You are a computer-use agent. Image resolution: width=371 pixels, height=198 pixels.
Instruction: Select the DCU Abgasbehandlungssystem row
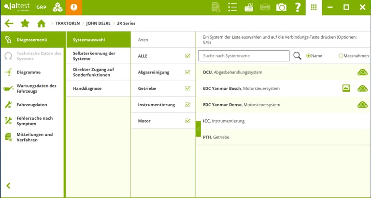283,72
